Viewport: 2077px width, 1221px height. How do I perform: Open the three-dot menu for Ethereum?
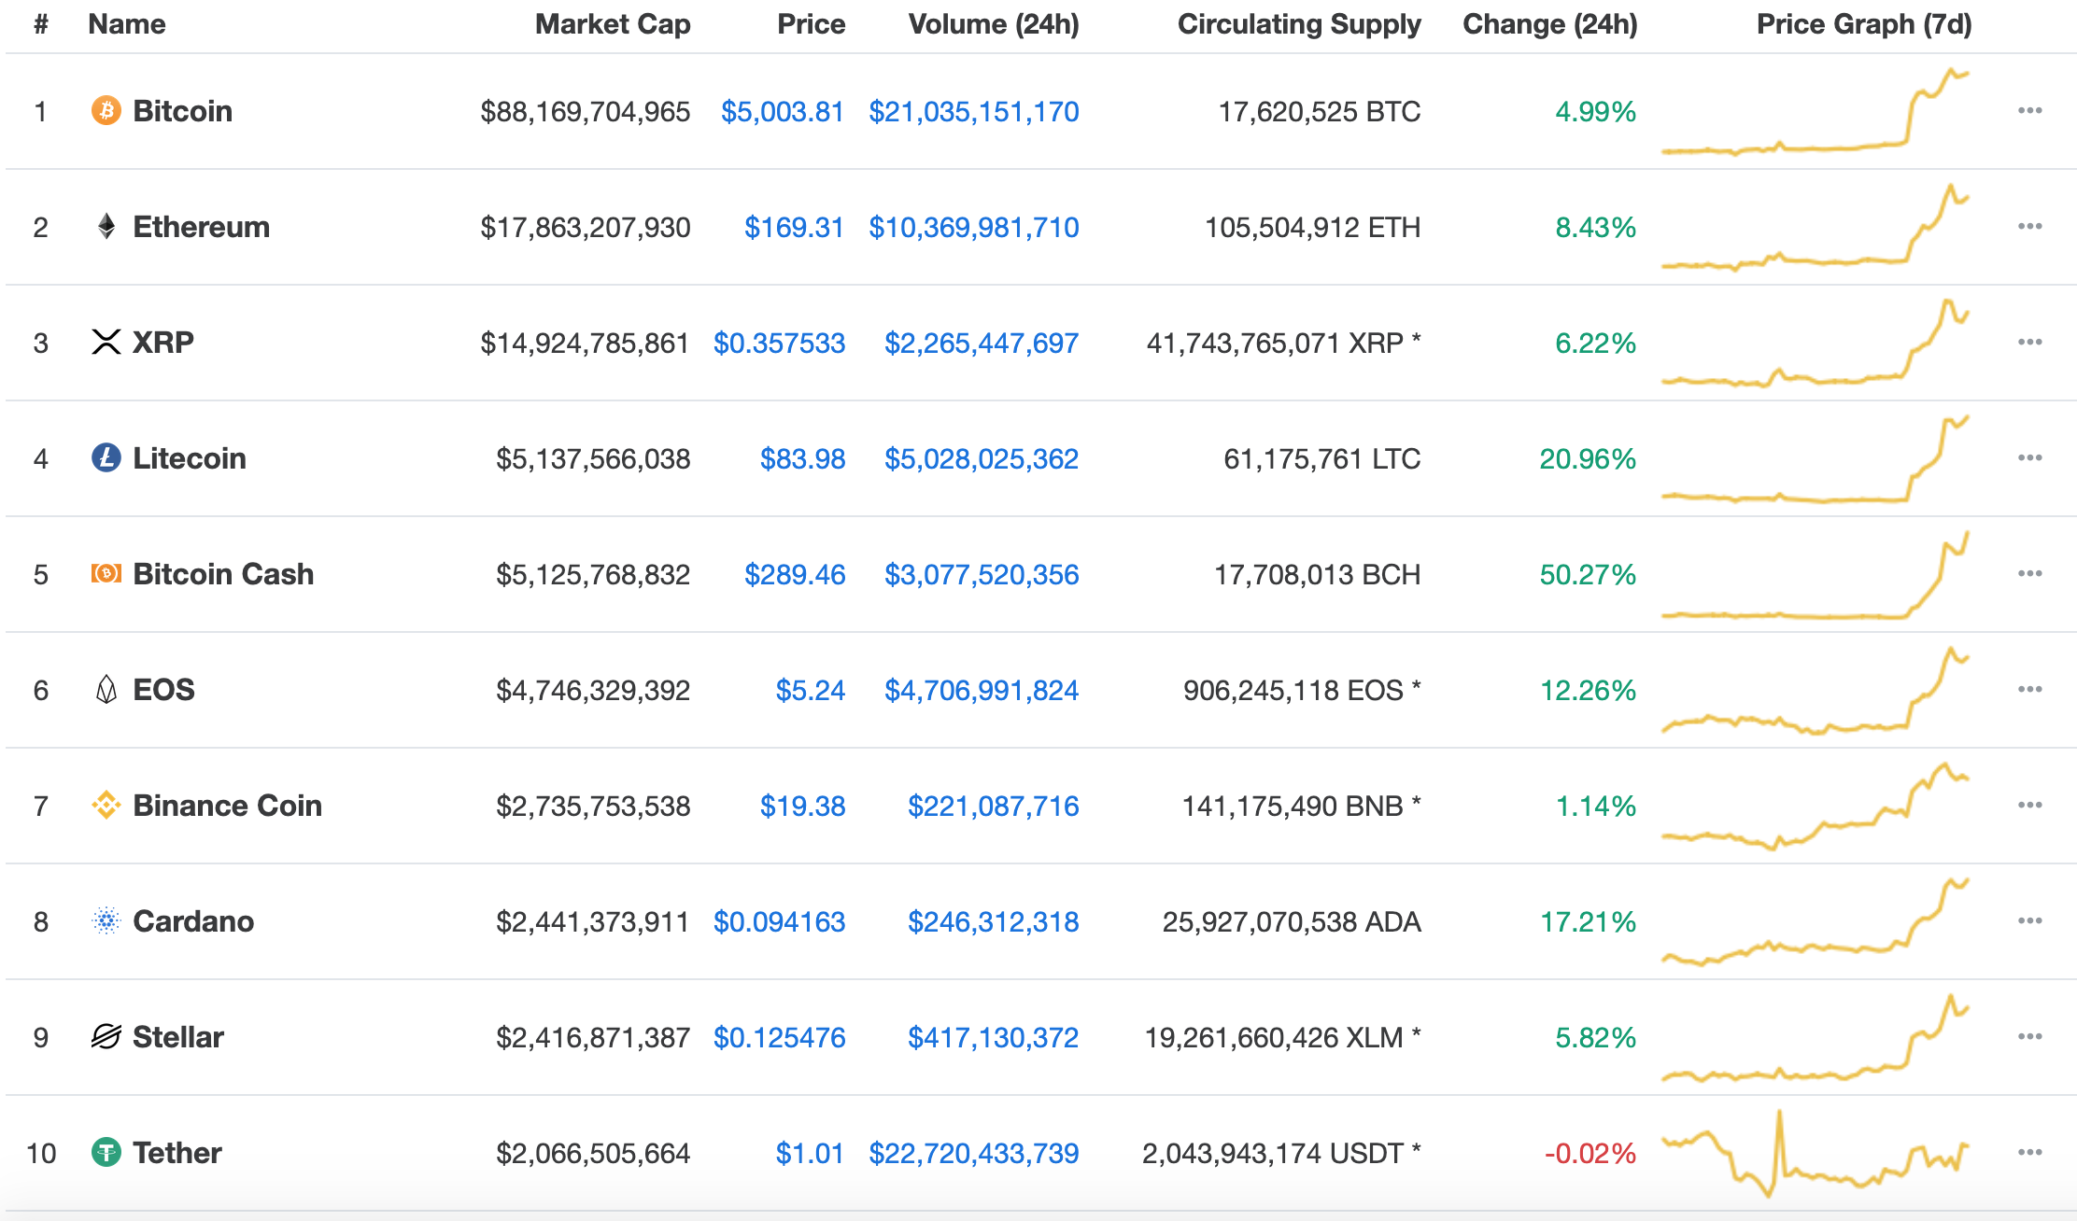click(x=2029, y=226)
